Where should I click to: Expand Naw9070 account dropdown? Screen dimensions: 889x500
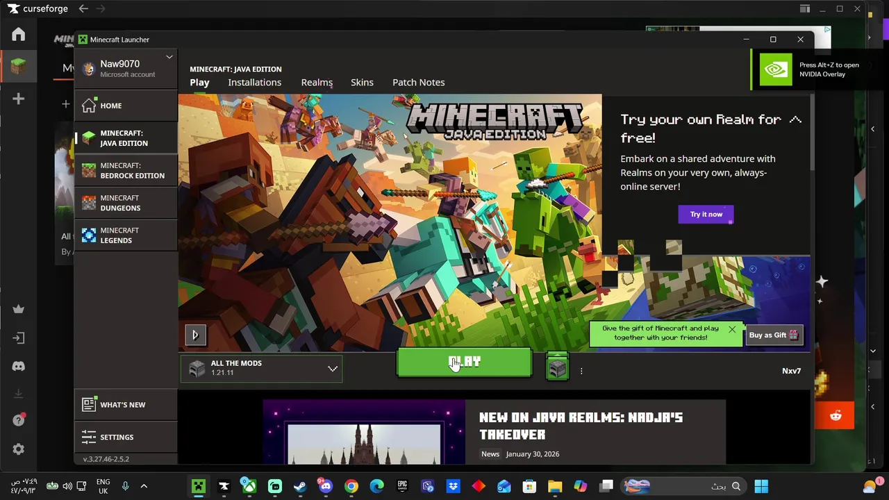point(169,57)
